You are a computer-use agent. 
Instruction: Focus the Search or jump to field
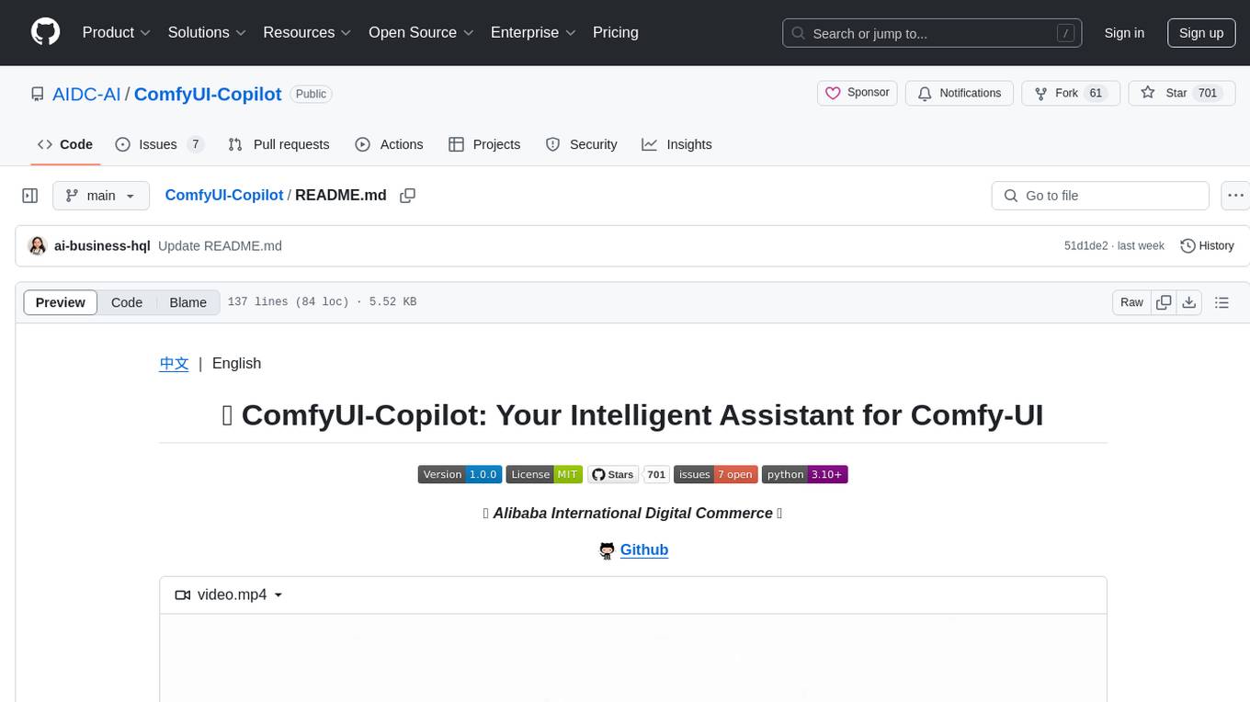[x=934, y=33]
